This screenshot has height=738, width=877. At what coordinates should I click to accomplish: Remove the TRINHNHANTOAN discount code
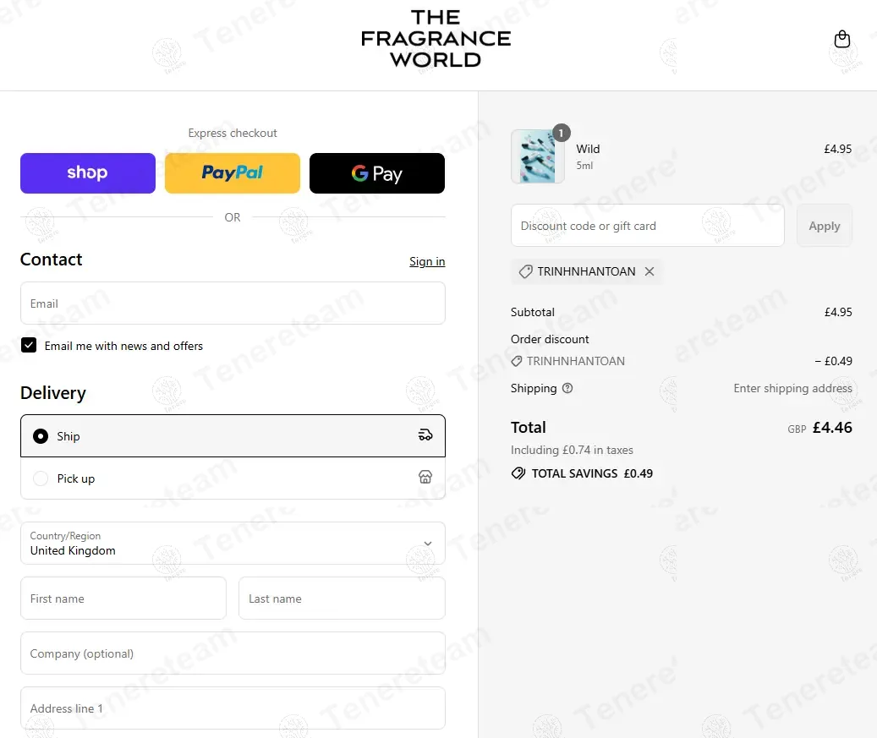[x=650, y=271]
